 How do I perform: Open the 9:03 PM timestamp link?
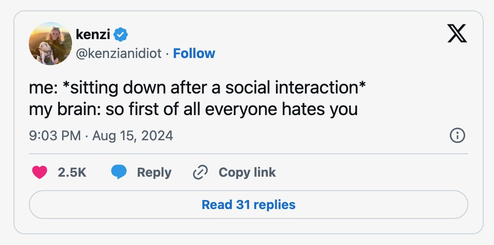pos(55,136)
